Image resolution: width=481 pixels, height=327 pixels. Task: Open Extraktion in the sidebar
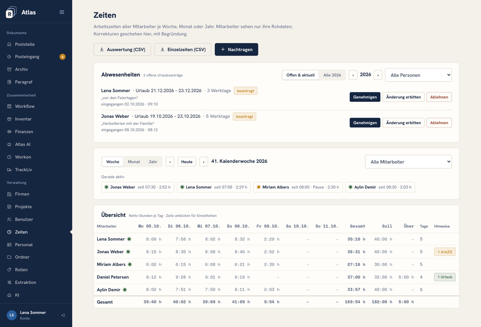36,283
